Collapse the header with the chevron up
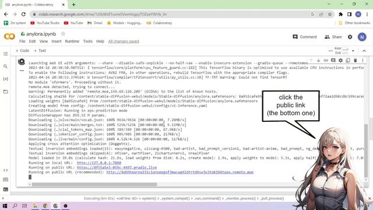Image resolution: width=373 pixels, height=210 pixels. (x=364, y=51)
